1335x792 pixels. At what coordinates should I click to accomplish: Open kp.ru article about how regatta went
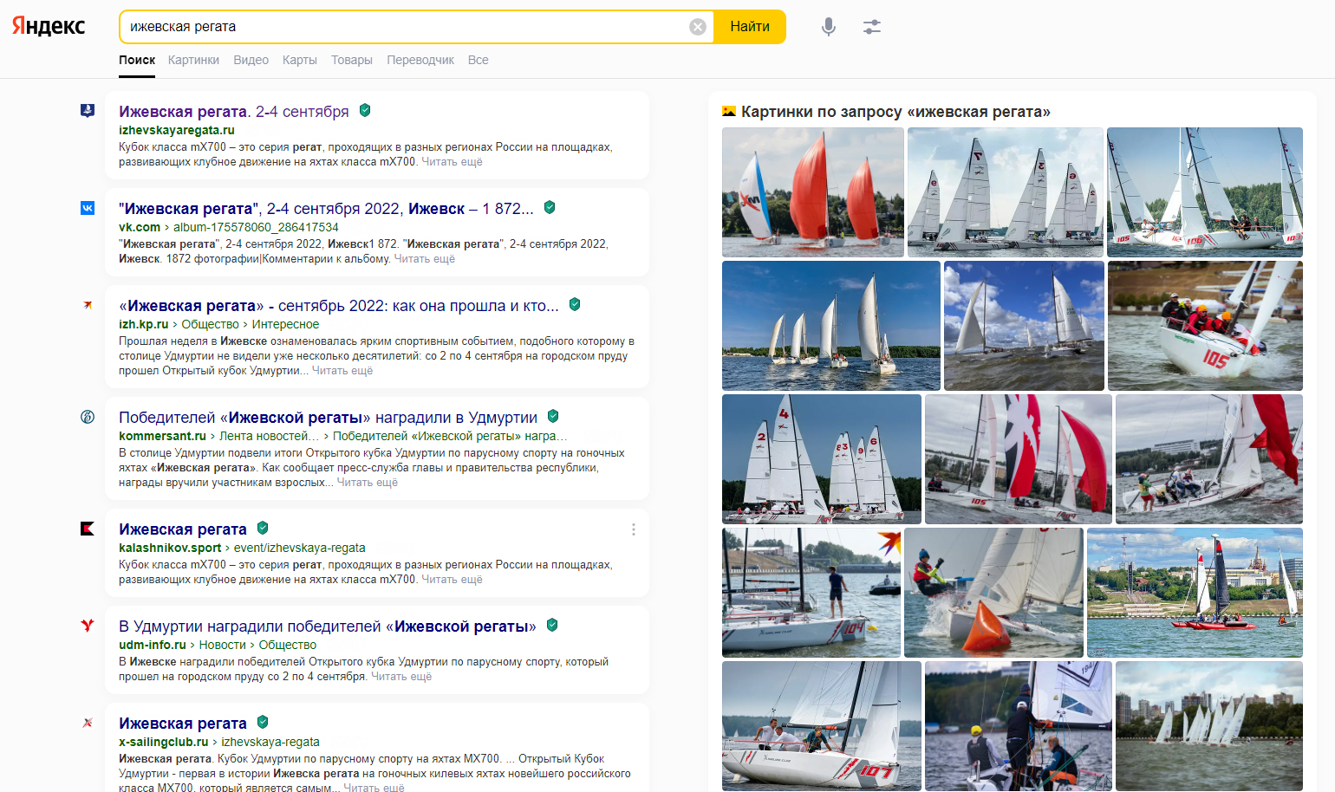(339, 306)
